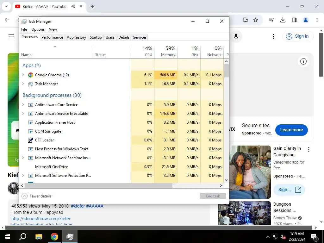Viewport: 324px width, 243px height.
Task: Click Task Manager vertical scrollbar down arrow
Action: coord(226,180)
